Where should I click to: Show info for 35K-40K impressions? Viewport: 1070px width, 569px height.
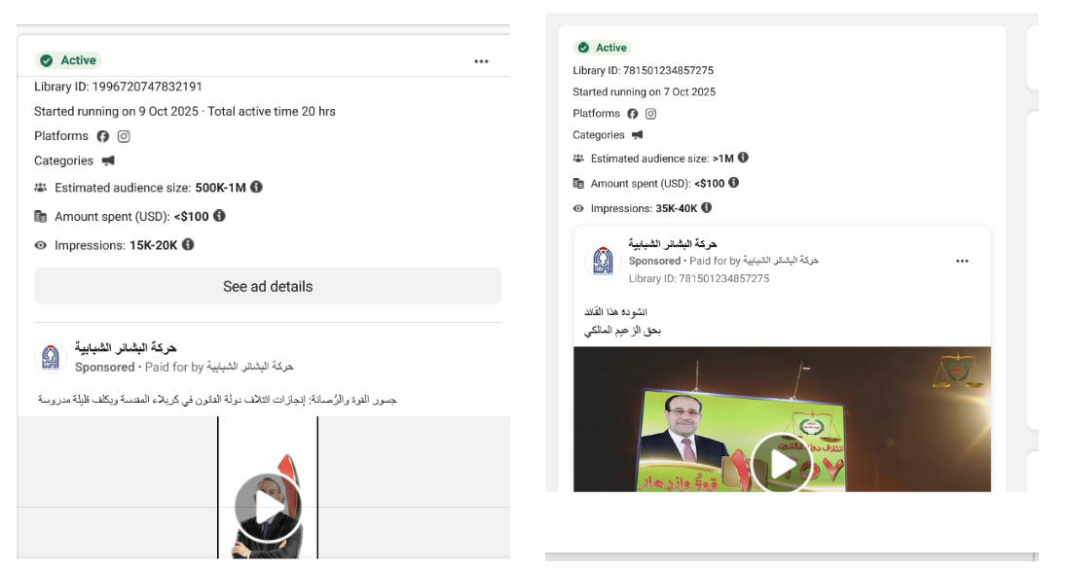point(706,207)
